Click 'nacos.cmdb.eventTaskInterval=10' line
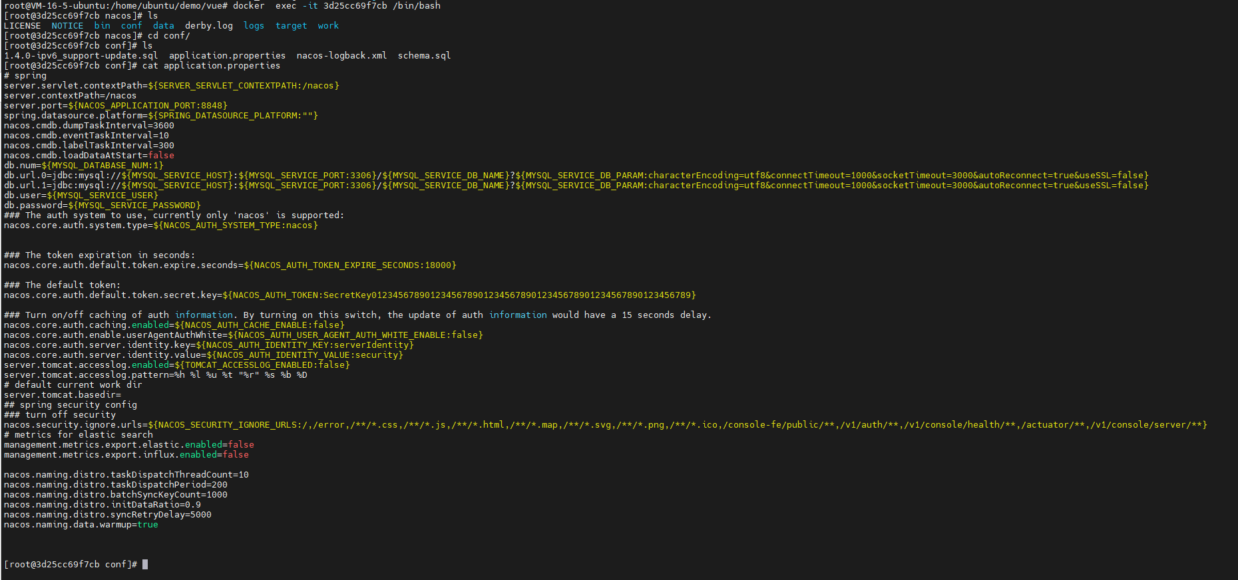The height and width of the screenshot is (580, 1238). tap(87, 136)
